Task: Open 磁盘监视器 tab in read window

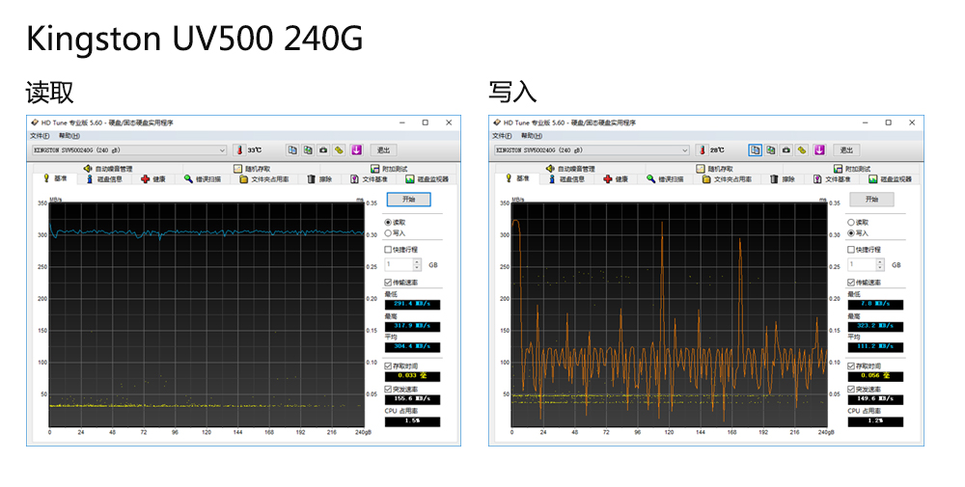Action: click(x=427, y=179)
